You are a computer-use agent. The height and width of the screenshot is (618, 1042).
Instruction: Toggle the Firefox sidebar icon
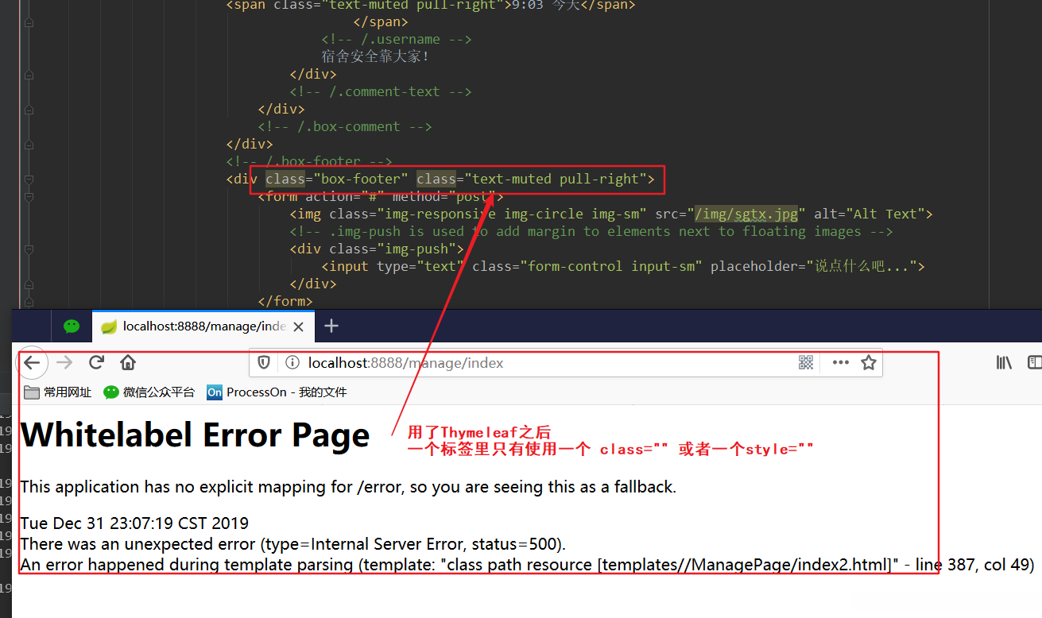pyautogui.click(x=1035, y=363)
